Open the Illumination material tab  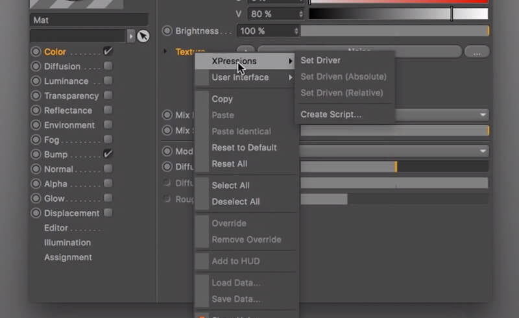(67, 243)
